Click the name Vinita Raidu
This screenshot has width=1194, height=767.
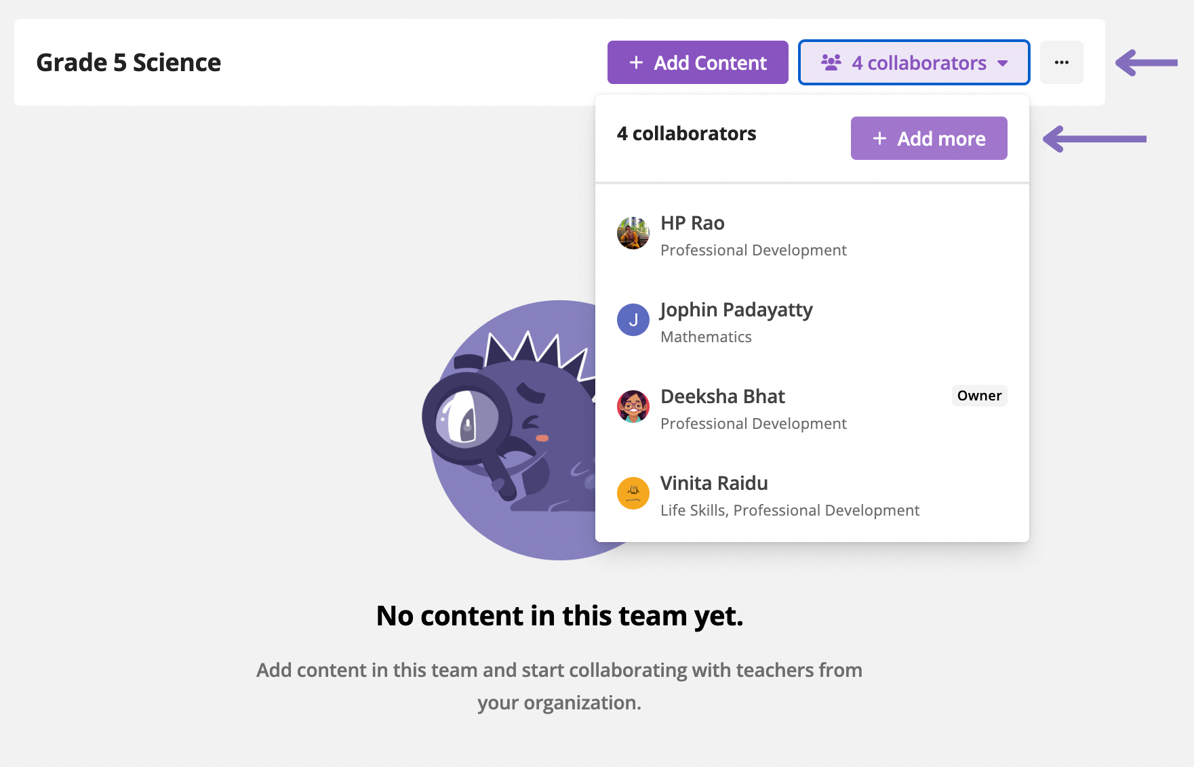714,483
